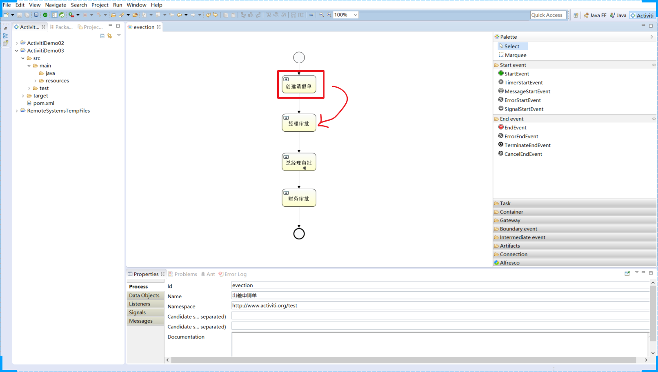
Task: Open the zoom percentage dropdown
Action: [355, 15]
